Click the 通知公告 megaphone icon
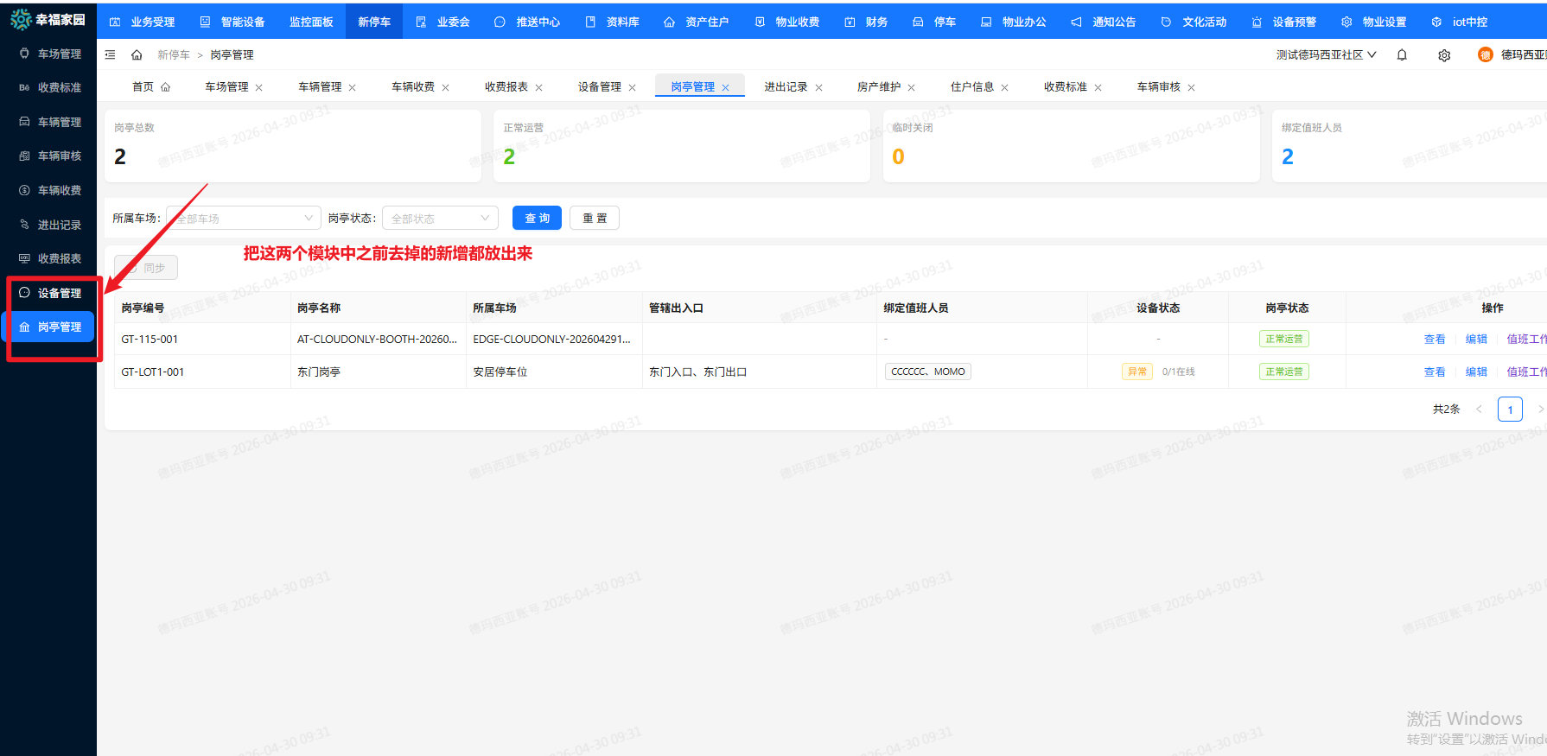This screenshot has height=756, width=1547. [1076, 22]
